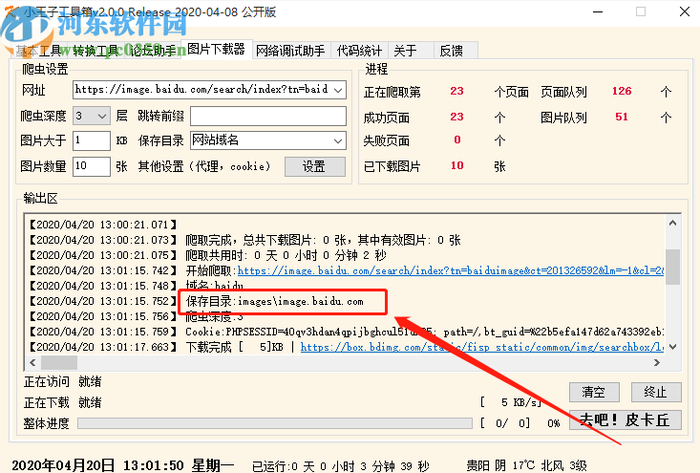Open the box.bdimg.com download link

click(x=482, y=347)
